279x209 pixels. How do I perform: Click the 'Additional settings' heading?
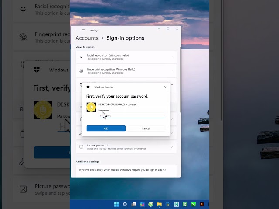(x=87, y=162)
